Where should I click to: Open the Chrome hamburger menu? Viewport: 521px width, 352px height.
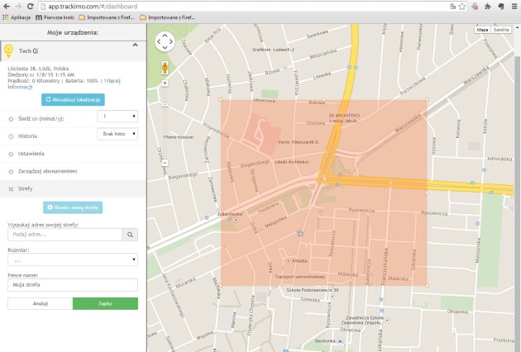[514, 5]
